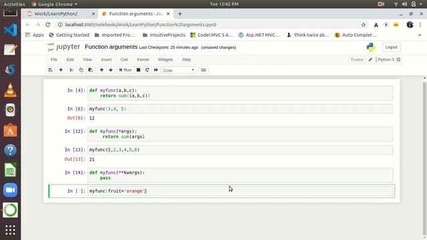Open the Auto Complet... bookmark

(356, 35)
